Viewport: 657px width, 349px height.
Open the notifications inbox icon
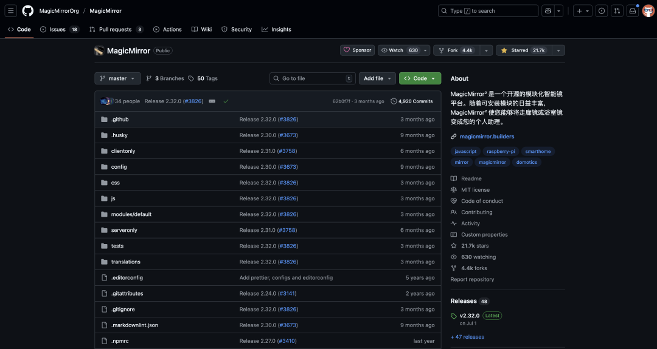click(x=633, y=11)
